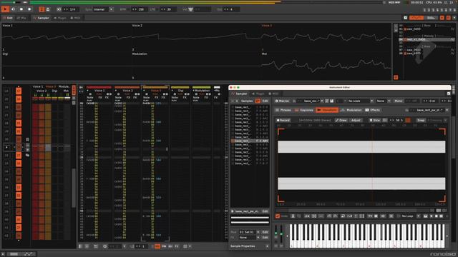Toggle the Snap button
The width and height of the screenshot is (458, 257).
(421, 121)
